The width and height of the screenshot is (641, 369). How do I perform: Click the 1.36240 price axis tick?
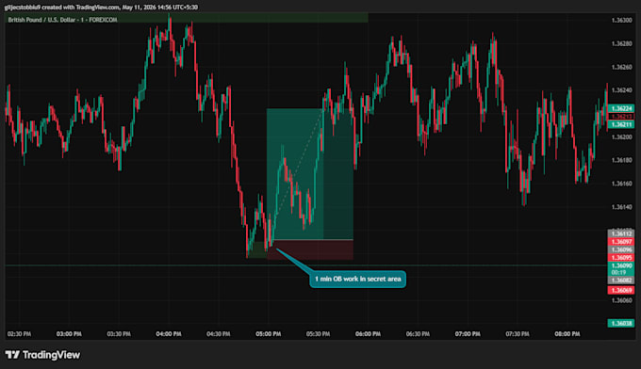point(621,90)
